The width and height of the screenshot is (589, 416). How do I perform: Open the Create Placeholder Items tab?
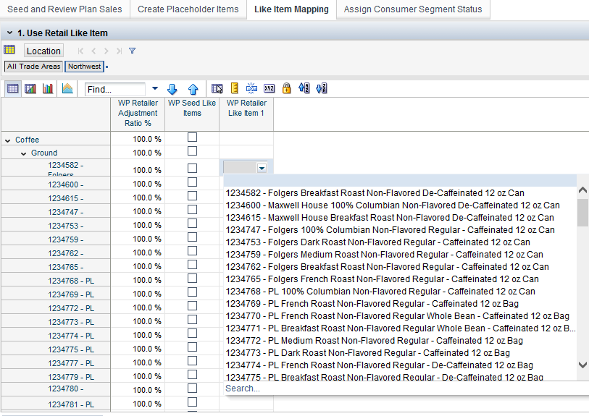[188, 9]
